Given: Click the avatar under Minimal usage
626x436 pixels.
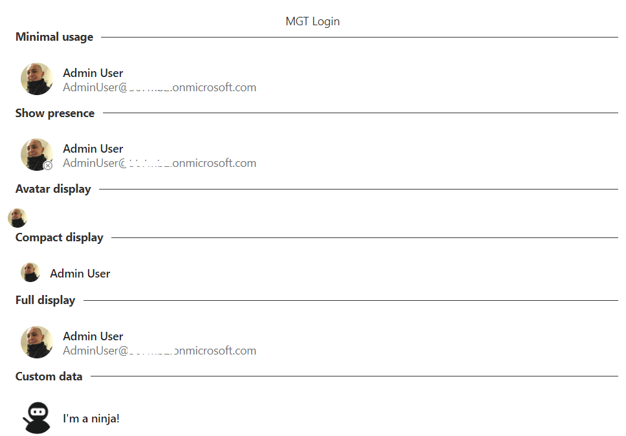Looking at the screenshot, I should 37,79.
